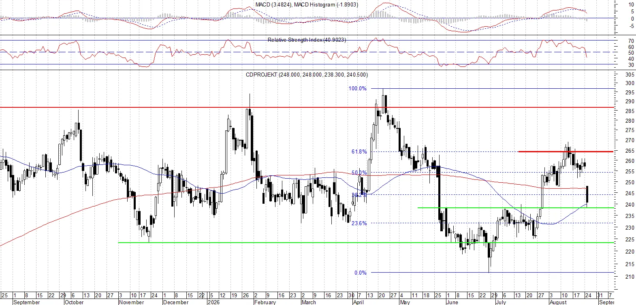
Task: Click the -5 value on MACD axis
Action: pos(631,26)
